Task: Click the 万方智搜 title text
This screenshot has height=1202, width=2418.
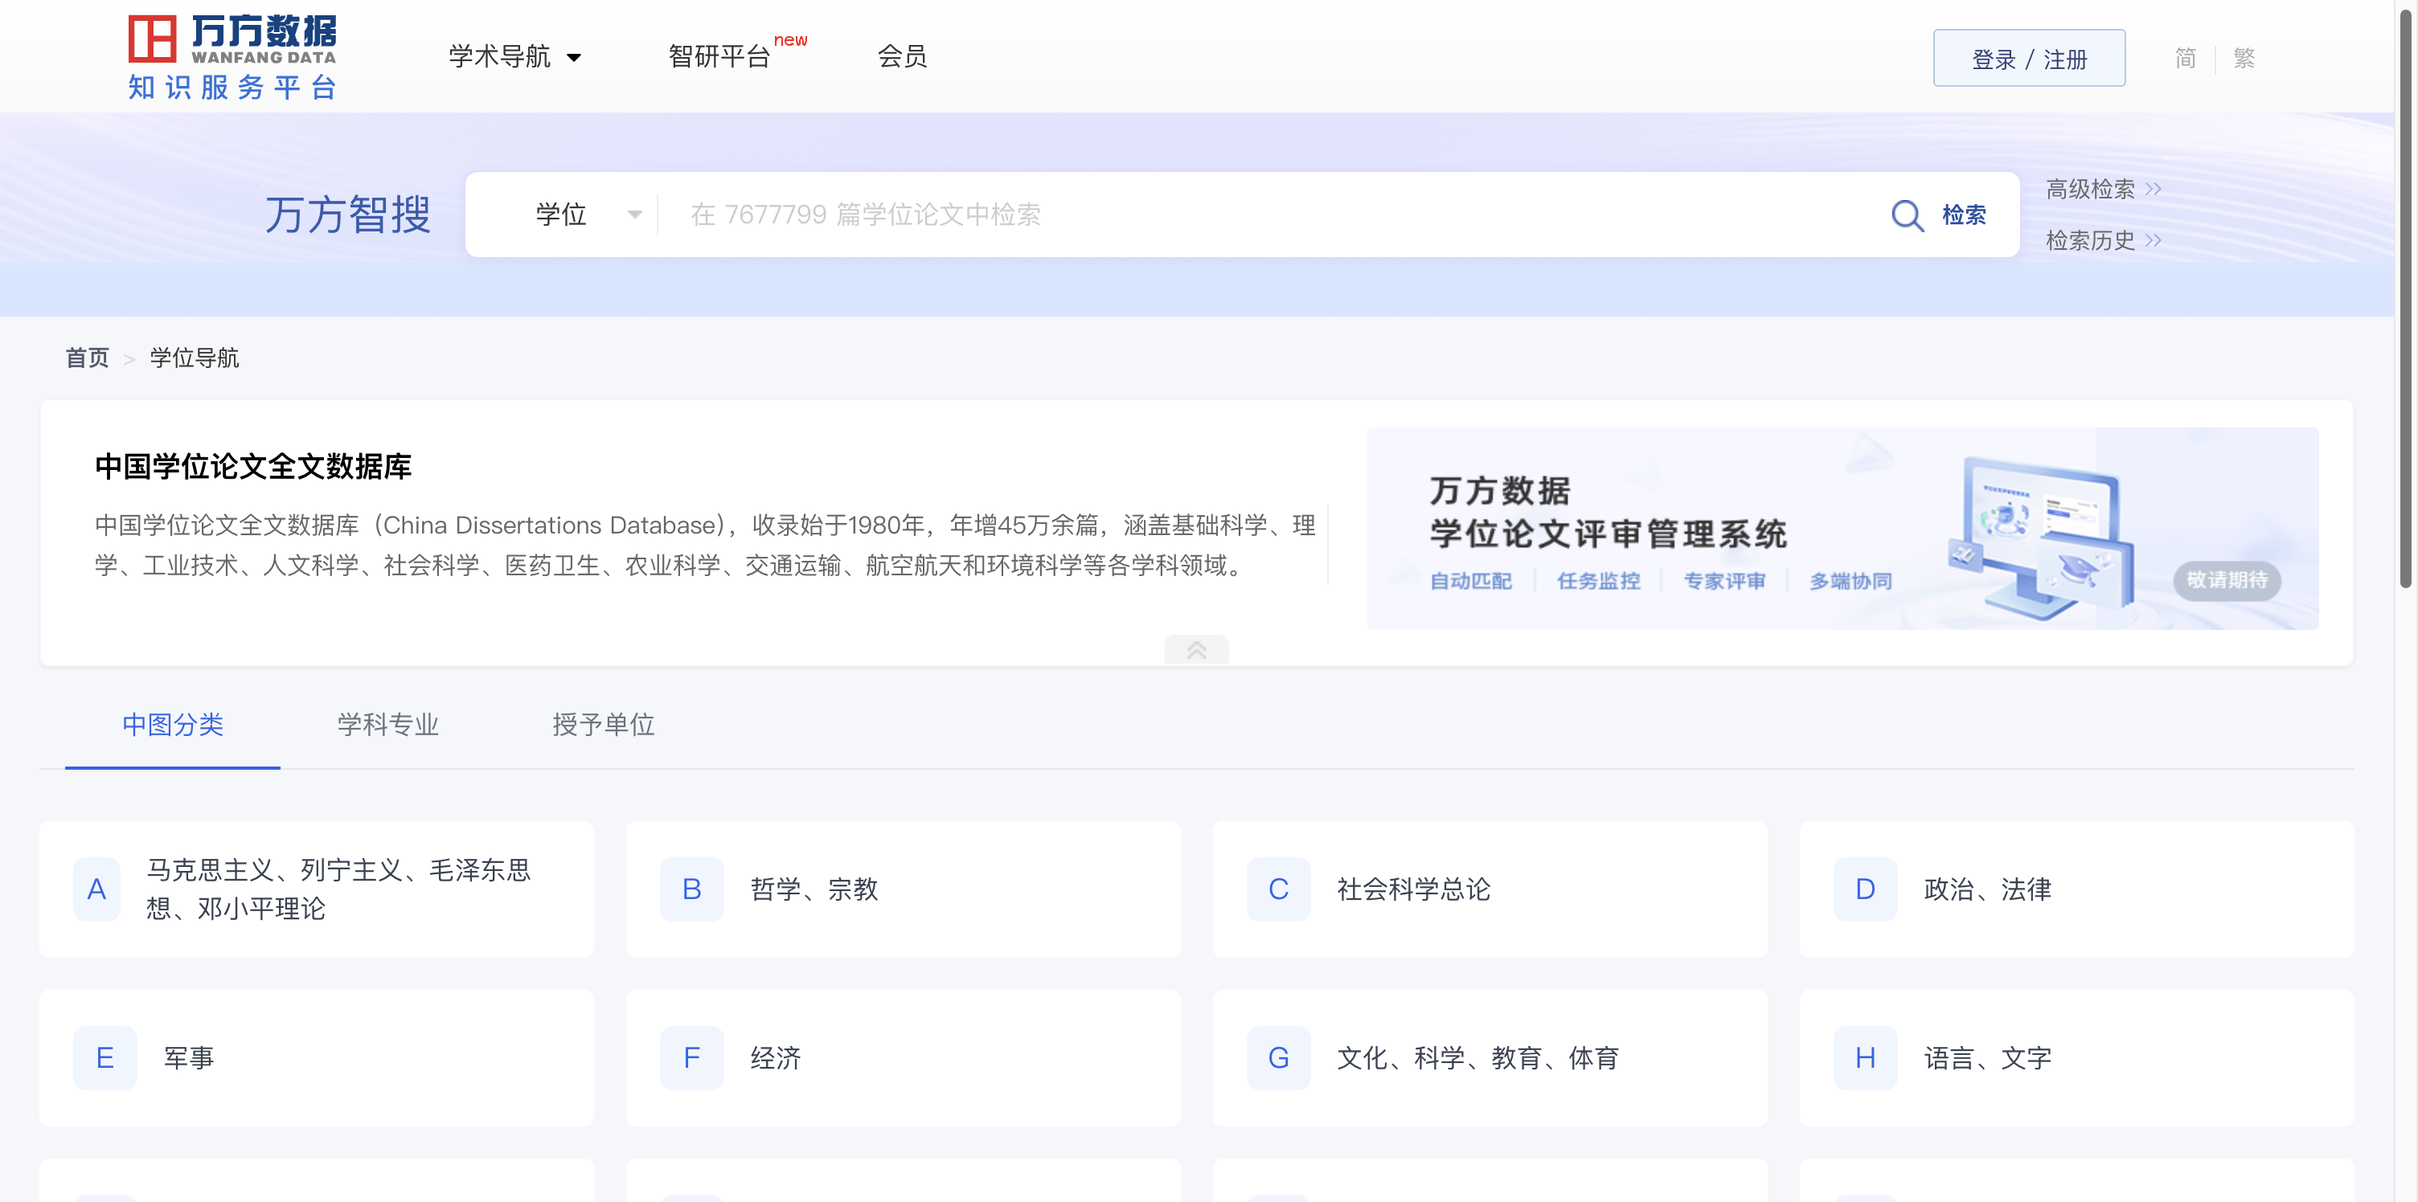Action: pyautogui.click(x=347, y=215)
